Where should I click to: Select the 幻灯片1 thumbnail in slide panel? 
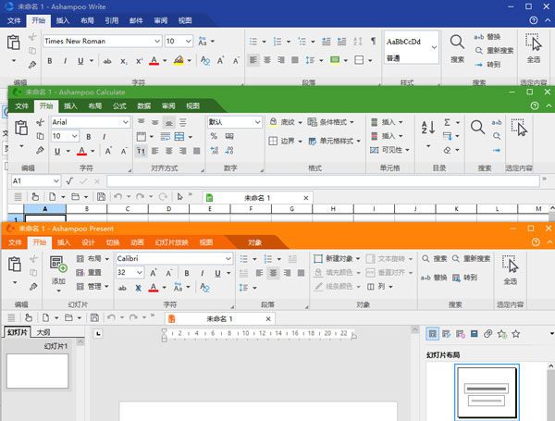coord(37,370)
